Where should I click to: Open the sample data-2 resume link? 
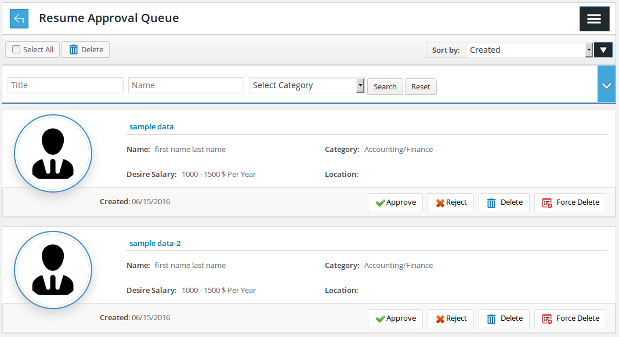coord(155,244)
